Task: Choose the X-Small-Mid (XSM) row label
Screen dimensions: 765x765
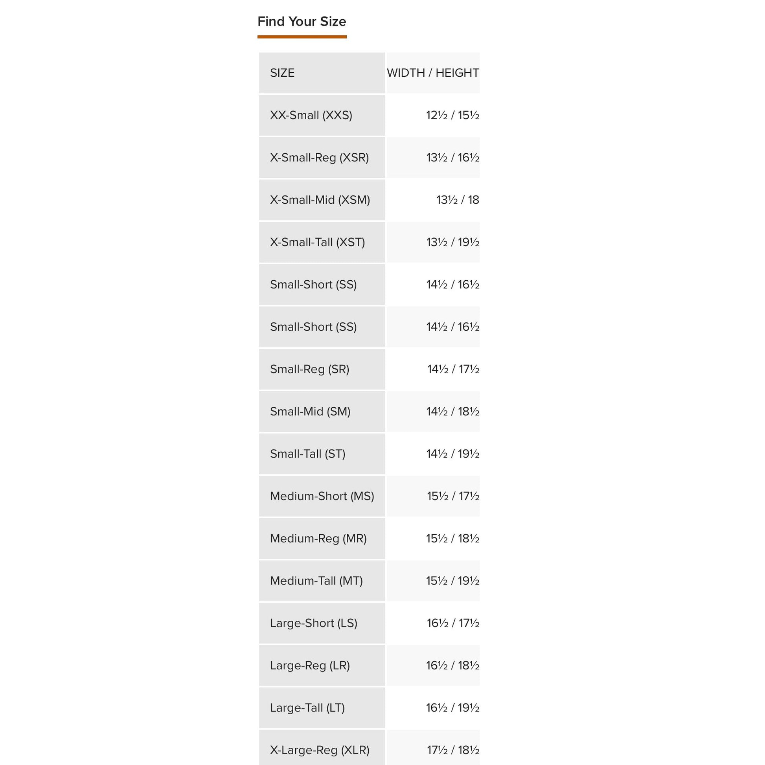Action: [x=320, y=200]
